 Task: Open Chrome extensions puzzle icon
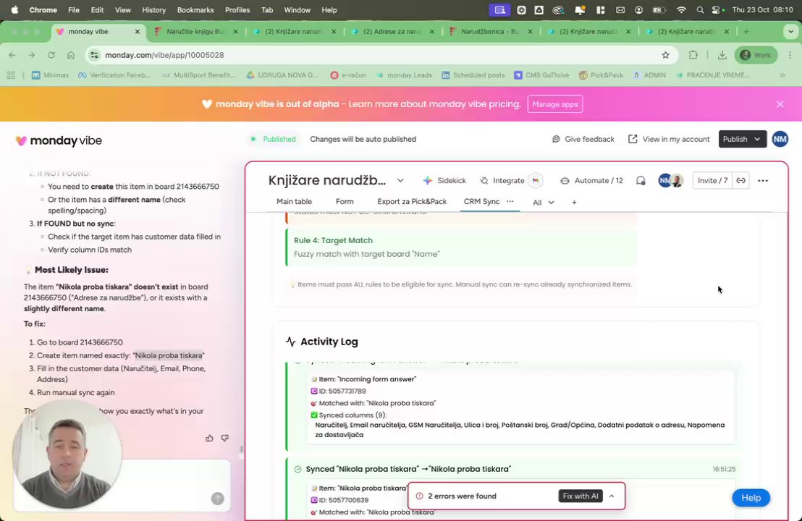693,55
